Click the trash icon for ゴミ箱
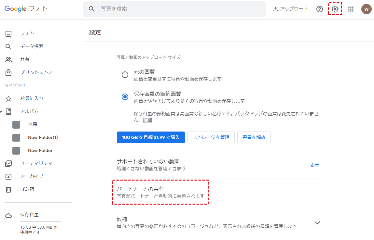 (8, 189)
